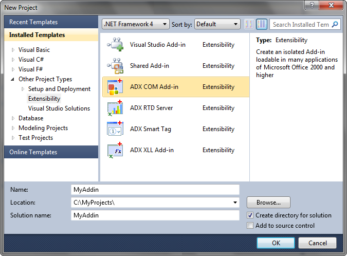Open the .NET Framework 4 dropdown
Viewport: 347px width, 256px height.
pyautogui.click(x=136, y=24)
